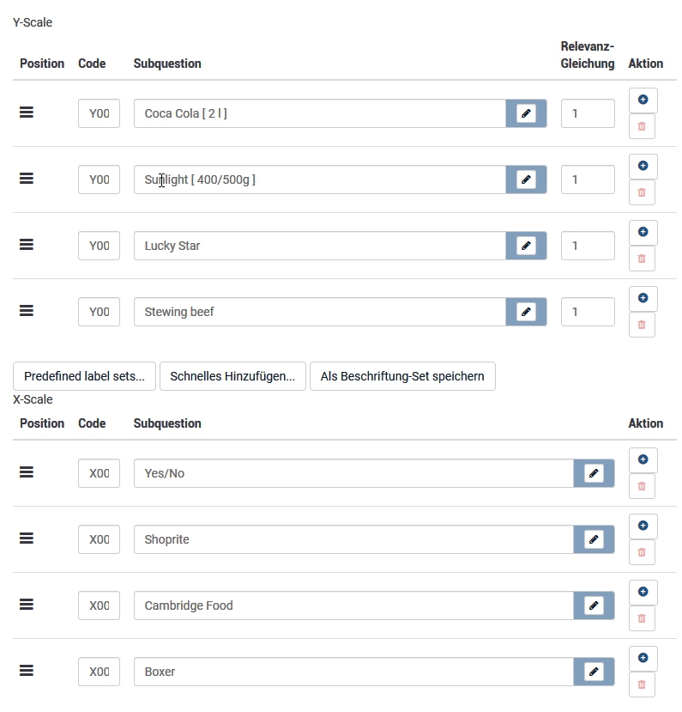Delete the Lucky Star subquestion row
The height and width of the screenshot is (712, 682).
point(643,259)
